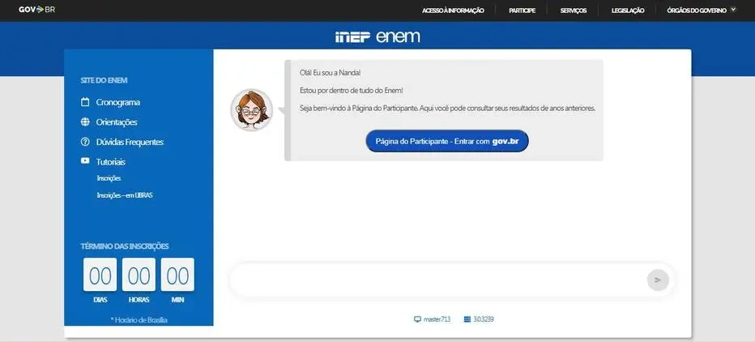Open the Participe menu item
The width and height of the screenshot is (755, 342).
click(522, 11)
